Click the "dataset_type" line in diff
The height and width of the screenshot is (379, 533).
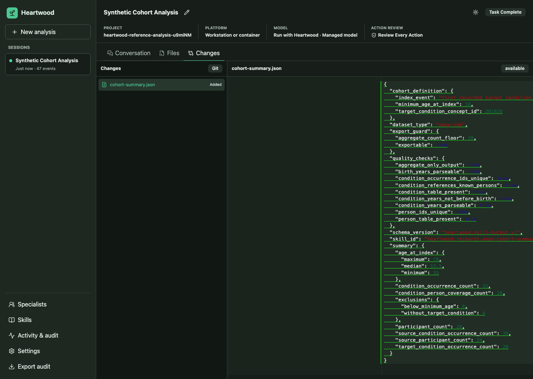[x=426, y=125]
